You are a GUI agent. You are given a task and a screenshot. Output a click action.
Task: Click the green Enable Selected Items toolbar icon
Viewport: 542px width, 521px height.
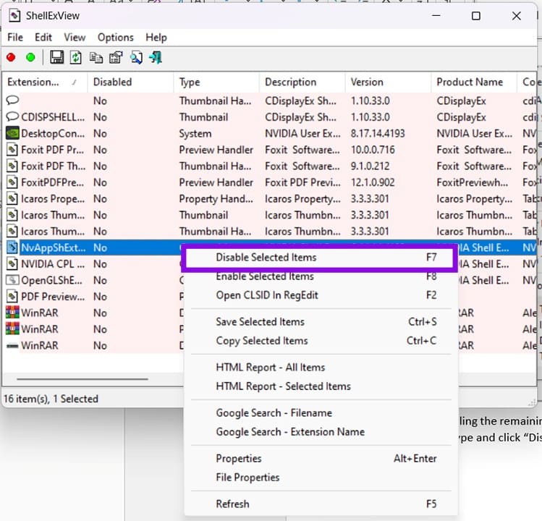pos(31,57)
